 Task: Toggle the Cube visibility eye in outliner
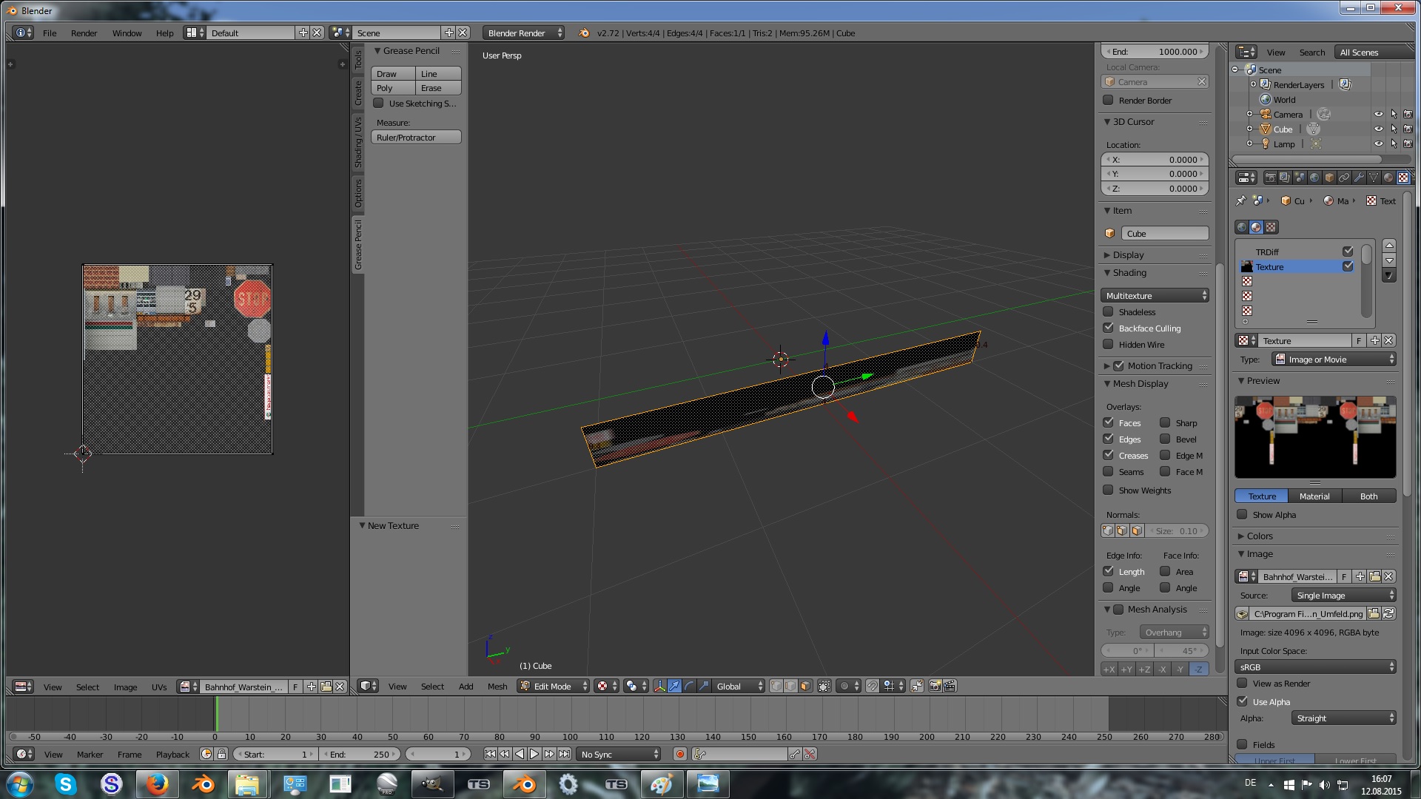(x=1378, y=129)
